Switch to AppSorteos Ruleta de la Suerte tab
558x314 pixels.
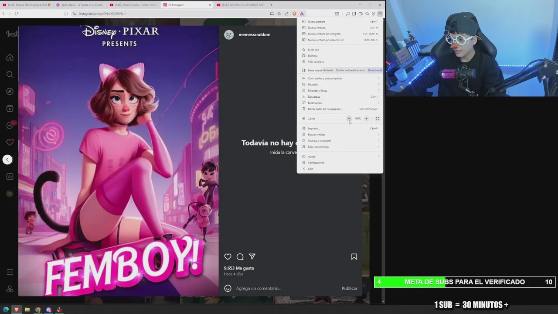pyautogui.click(x=80, y=5)
